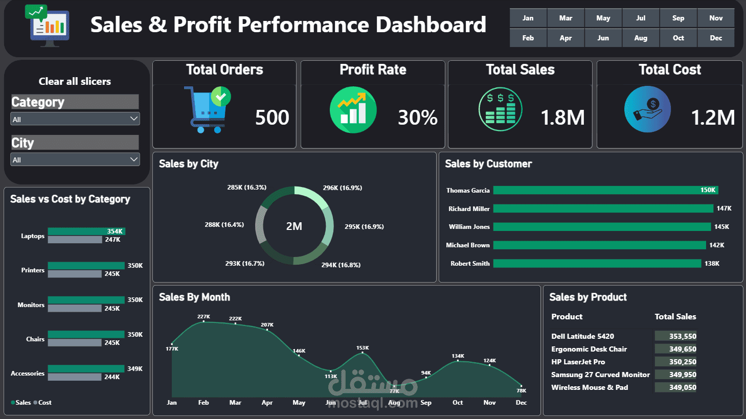Select the Apr month slicer
The height and width of the screenshot is (419, 746).
click(x=566, y=38)
